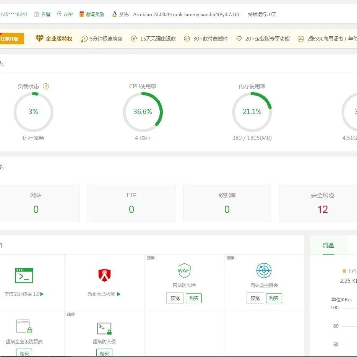Image resolution: width=357 pixels, height=357 pixels.
Task: Open the 宝塔SSH终端 terminal icon
Action: click(24, 275)
